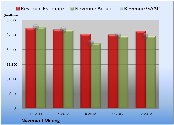Viewport: 174px width, 125px height.
Task: Click the '3-2012' x-axis label
Action: point(63,114)
